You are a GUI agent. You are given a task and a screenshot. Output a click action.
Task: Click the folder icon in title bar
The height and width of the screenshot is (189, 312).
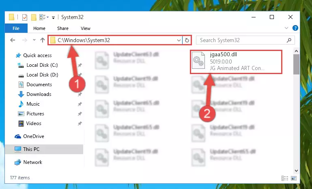12,17
